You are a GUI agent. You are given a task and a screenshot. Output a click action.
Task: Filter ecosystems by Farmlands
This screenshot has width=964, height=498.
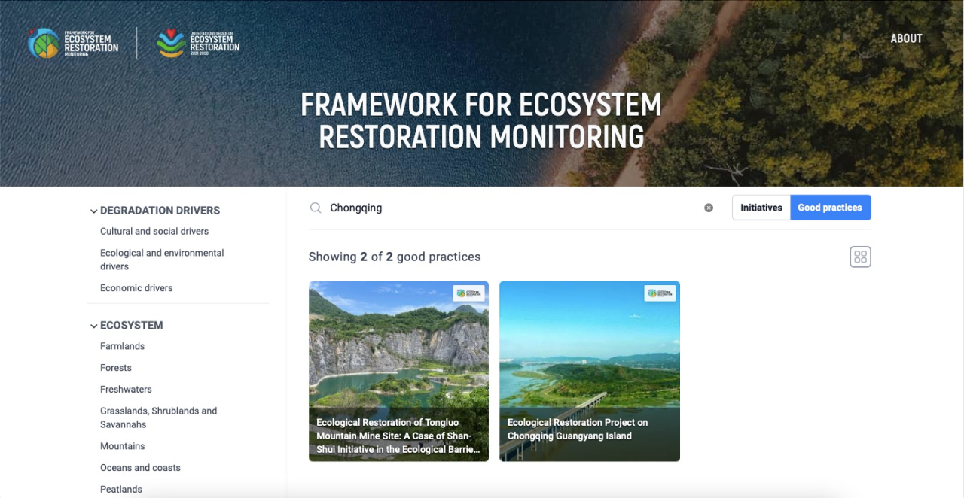pos(122,346)
